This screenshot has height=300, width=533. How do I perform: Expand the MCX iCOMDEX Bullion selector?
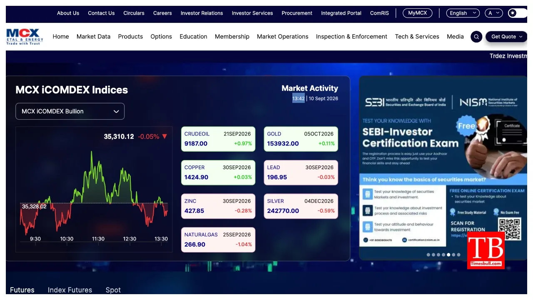click(x=70, y=111)
